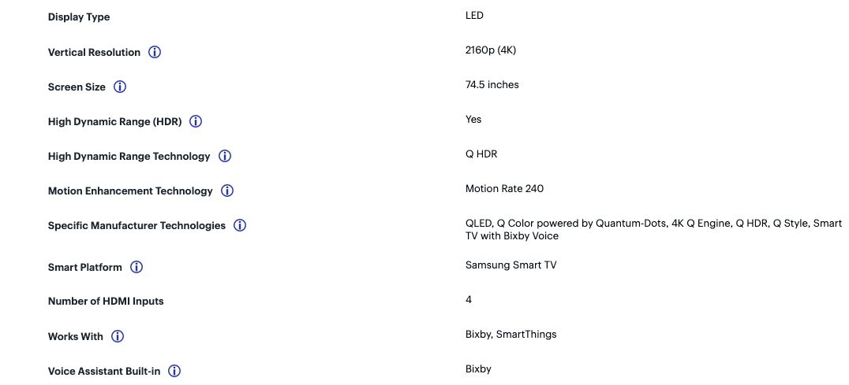Click the Bixby, SmartThings value text
The width and height of the screenshot is (849, 385).
tap(511, 335)
